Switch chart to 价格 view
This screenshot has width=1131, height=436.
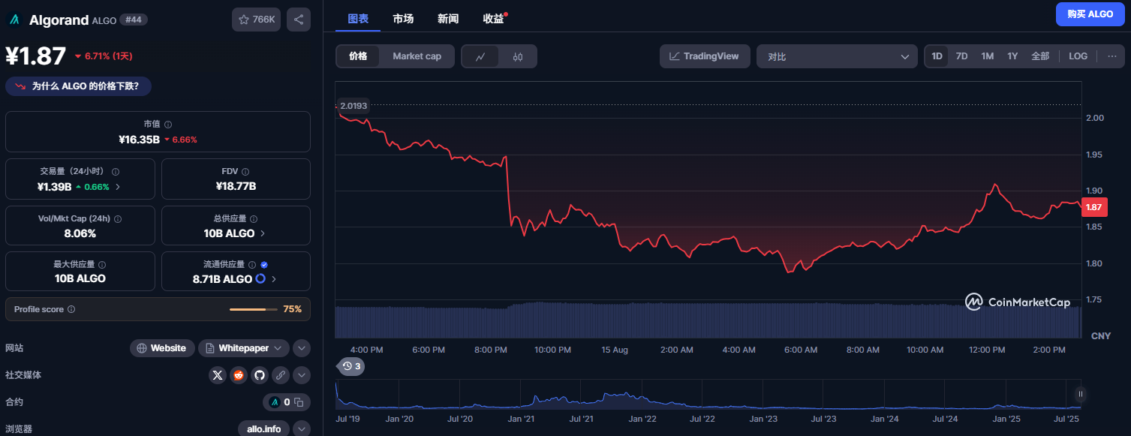pos(358,56)
